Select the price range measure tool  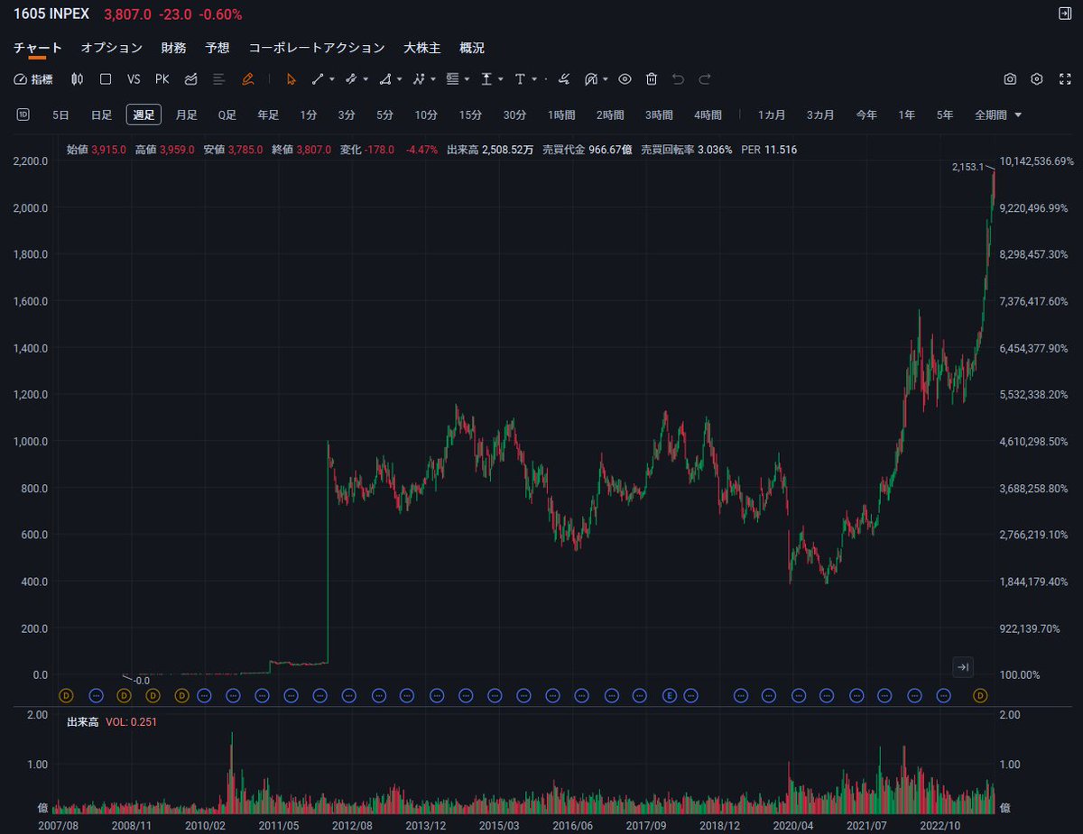(x=486, y=79)
